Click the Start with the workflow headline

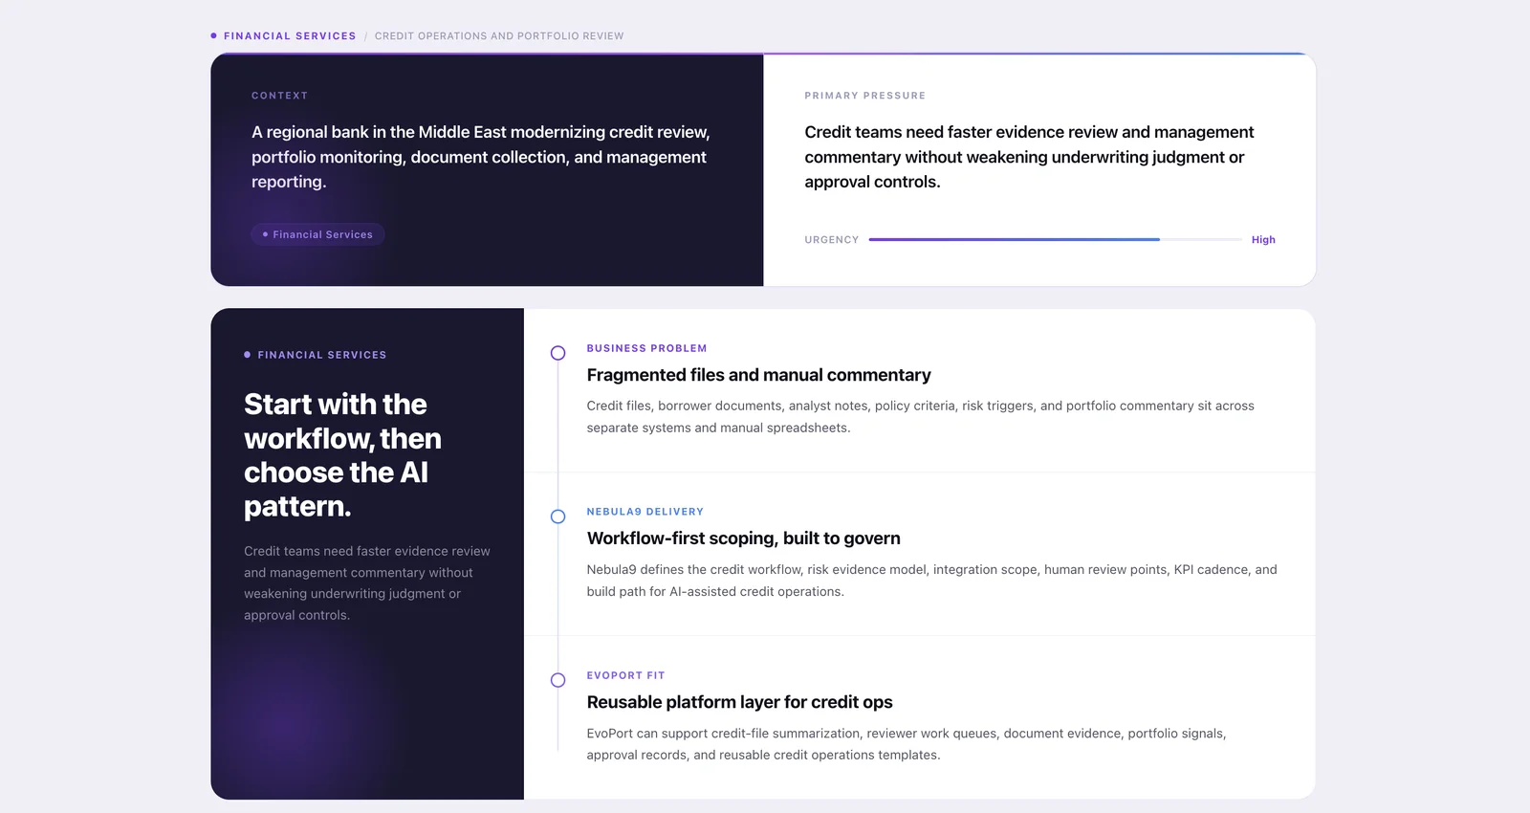(342, 455)
